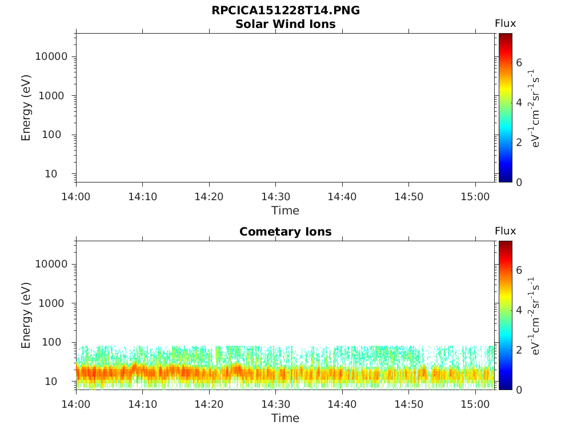The image size is (585, 438).
Task: Click the 6 value on Solar Wind colorbar
Action: pyautogui.click(x=519, y=63)
